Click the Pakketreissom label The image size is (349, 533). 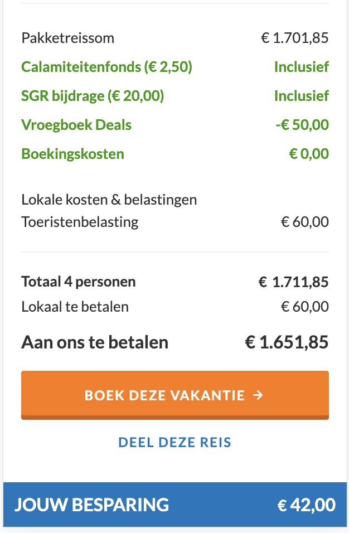coord(67,38)
